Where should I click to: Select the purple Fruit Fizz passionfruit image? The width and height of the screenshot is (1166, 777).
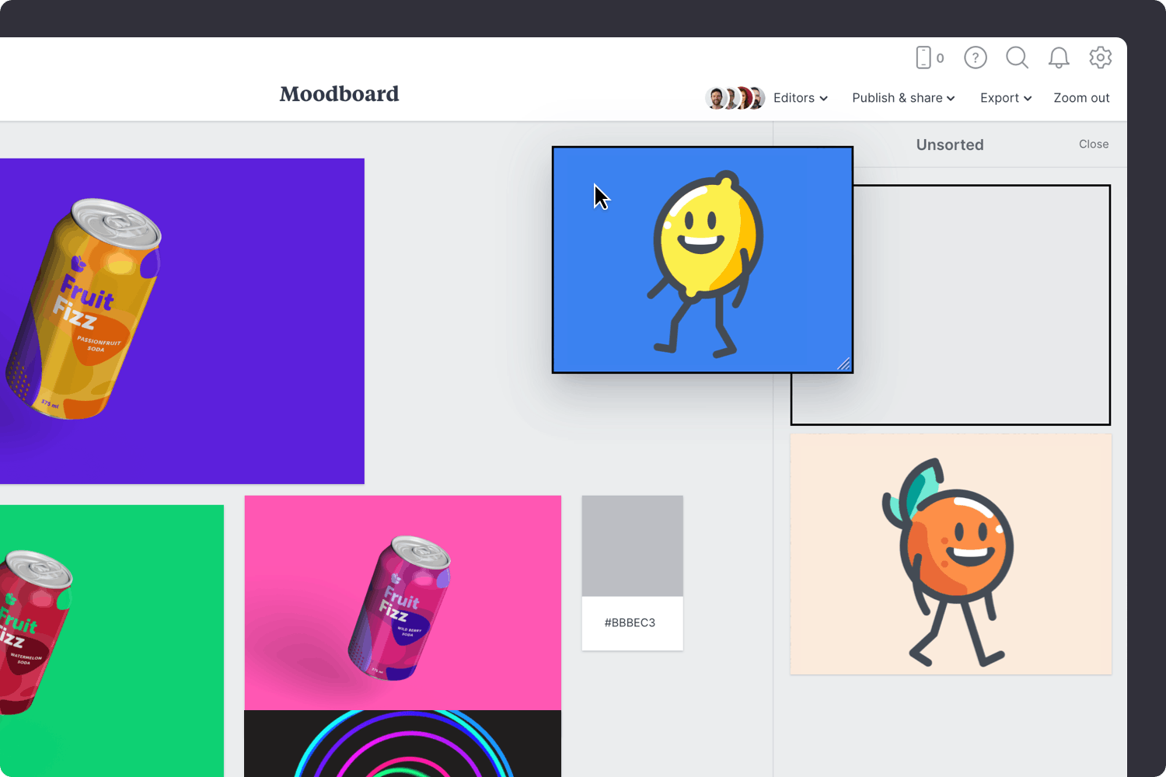pyautogui.click(x=183, y=321)
